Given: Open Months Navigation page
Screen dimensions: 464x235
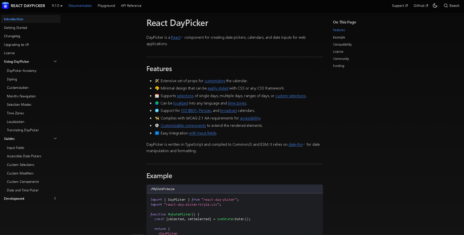Looking at the screenshot, I should coord(21,96).
